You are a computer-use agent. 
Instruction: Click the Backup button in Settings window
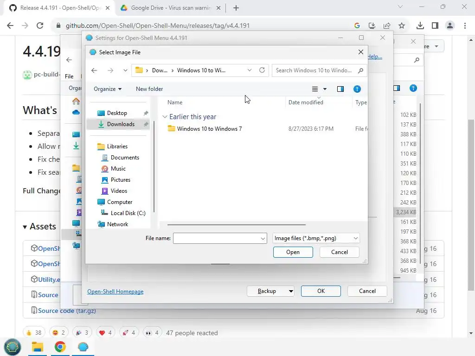[267, 291]
